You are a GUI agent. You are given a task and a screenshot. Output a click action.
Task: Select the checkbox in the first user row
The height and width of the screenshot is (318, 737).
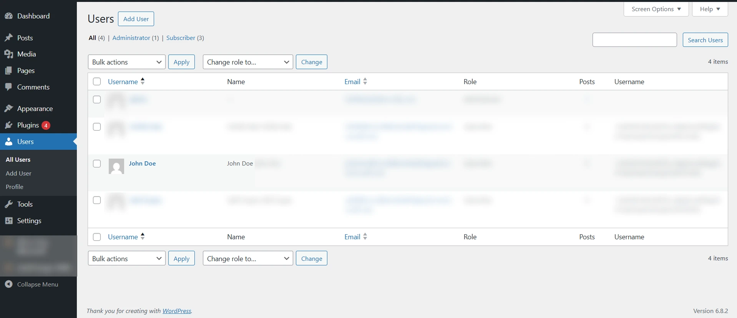click(x=97, y=99)
